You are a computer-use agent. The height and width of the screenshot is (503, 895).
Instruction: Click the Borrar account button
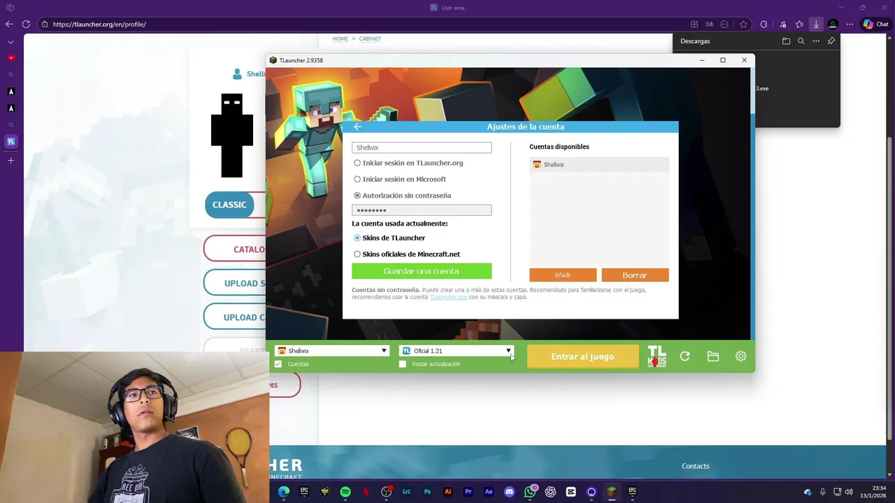click(x=635, y=275)
